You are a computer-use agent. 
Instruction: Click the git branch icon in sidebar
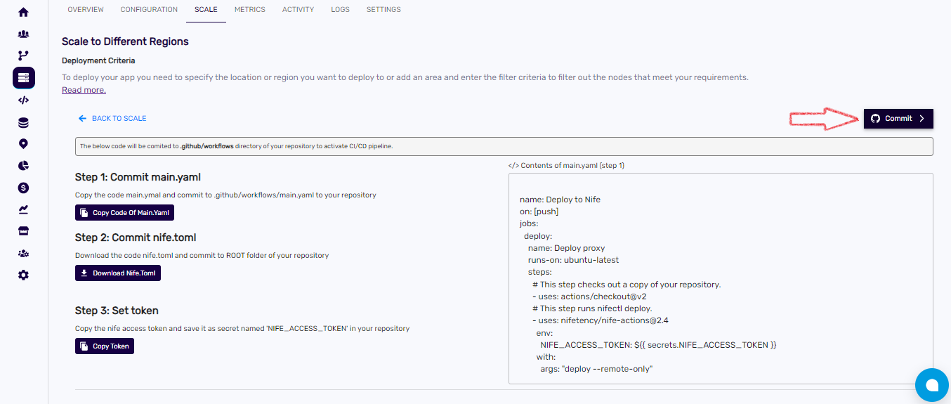tap(23, 56)
